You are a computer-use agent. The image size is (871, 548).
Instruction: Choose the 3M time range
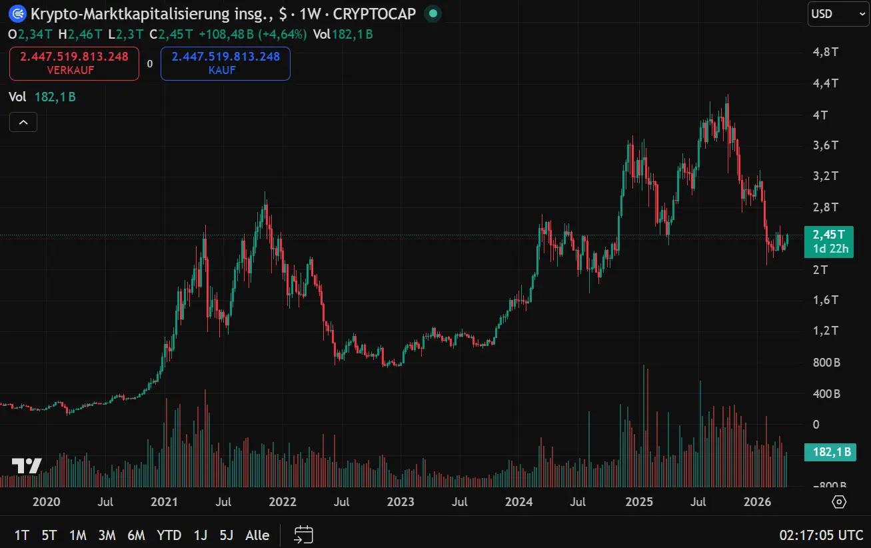[107, 535]
